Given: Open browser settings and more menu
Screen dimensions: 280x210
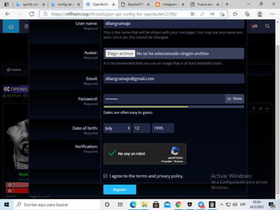Looking at the screenshot, I should (272, 14).
